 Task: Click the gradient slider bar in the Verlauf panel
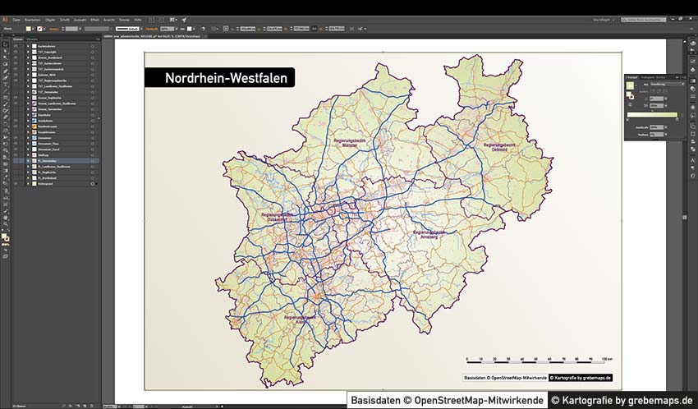653,114
